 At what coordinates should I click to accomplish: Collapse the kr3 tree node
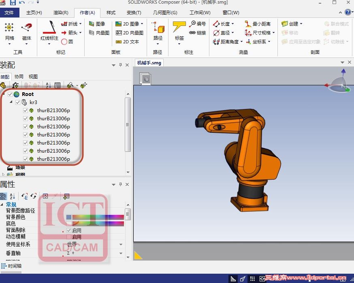[x=11, y=102]
